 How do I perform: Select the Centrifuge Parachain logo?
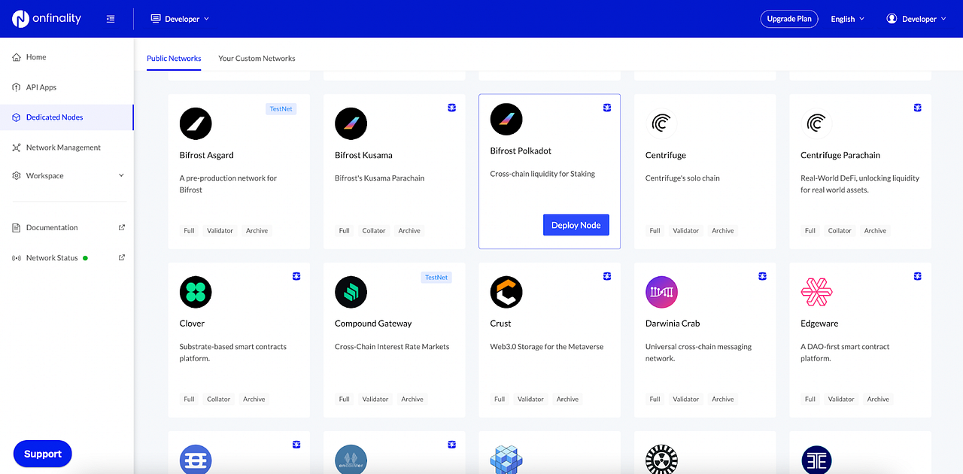click(816, 123)
